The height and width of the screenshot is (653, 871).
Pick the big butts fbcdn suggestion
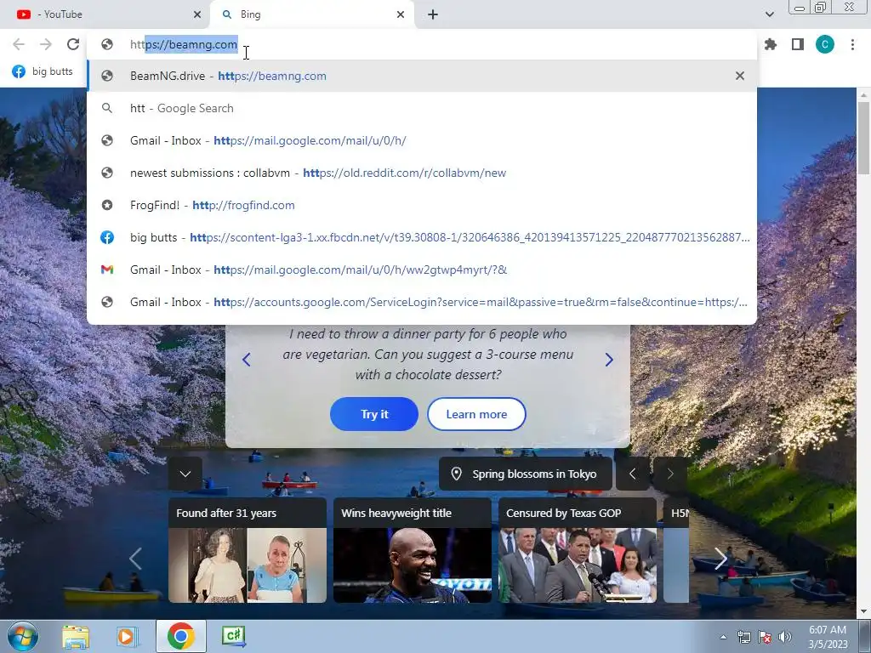(x=422, y=238)
